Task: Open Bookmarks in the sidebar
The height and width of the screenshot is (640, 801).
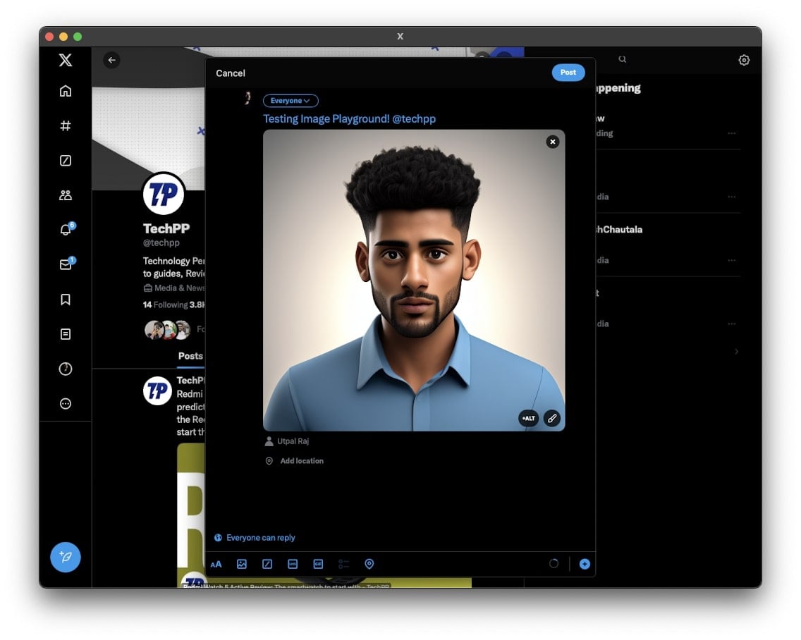Action: (66, 300)
